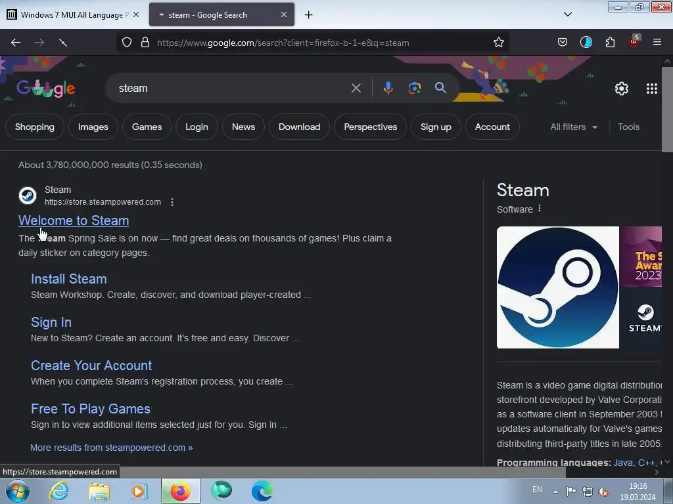Close the steam - Google Search tab
Viewport: 673px width, 504px height.
pos(284,14)
